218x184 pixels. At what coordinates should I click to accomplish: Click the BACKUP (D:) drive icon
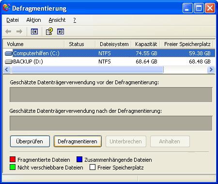tap(9, 61)
